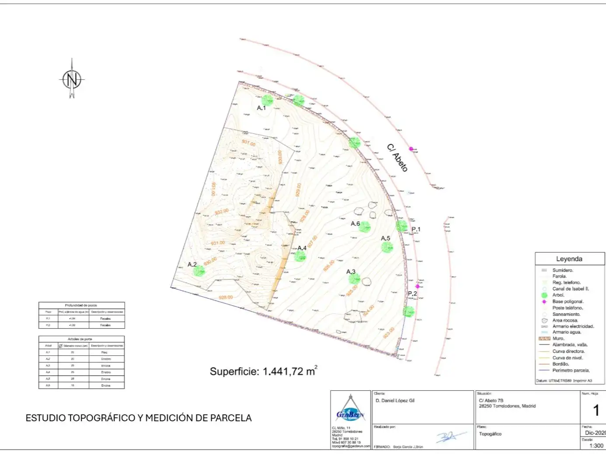This screenshot has height=454, width=606.
Task: Select the tree symbol labeled A.4
Action: coord(300,256)
